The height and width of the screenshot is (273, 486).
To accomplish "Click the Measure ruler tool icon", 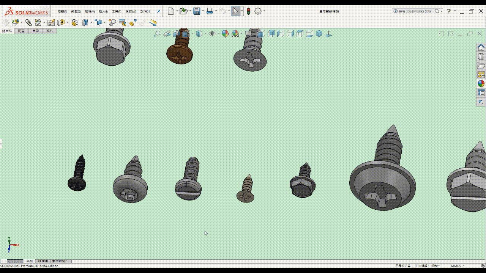I will tap(153, 23).
